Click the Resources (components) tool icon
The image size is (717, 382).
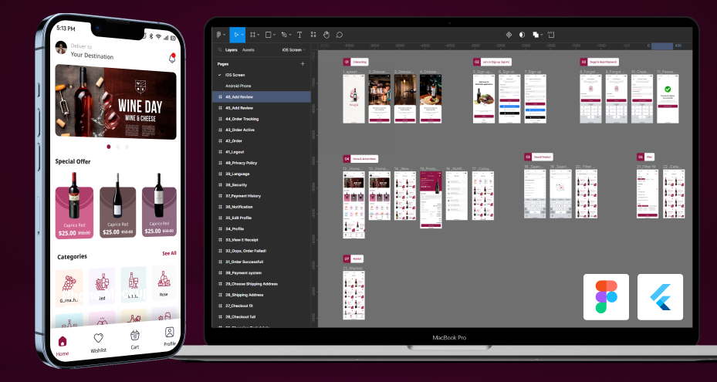[313, 35]
